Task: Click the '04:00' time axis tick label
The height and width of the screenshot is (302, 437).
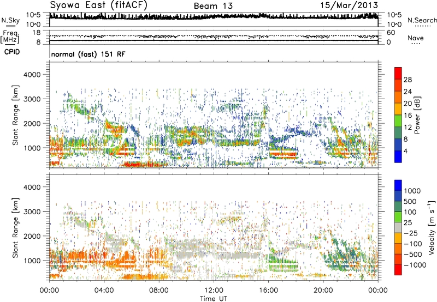Action: pos(104,291)
